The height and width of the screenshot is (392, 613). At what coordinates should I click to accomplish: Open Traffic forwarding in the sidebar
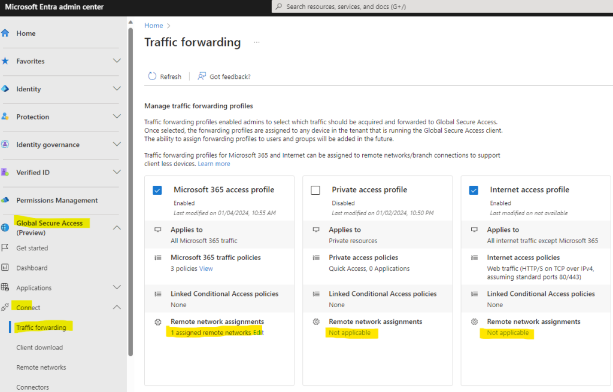[x=41, y=327]
